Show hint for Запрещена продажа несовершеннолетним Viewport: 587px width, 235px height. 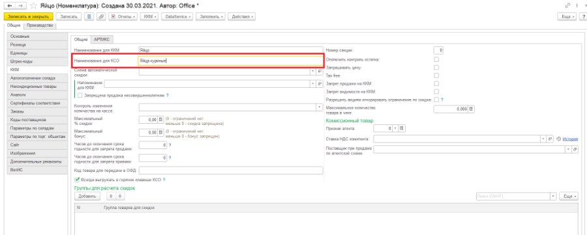[x=168, y=95]
